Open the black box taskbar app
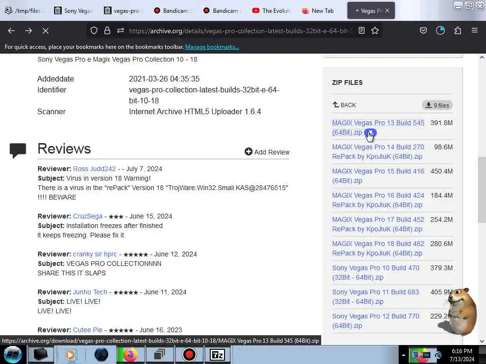The width and height of the screenshot is (486, 364). 41,355
